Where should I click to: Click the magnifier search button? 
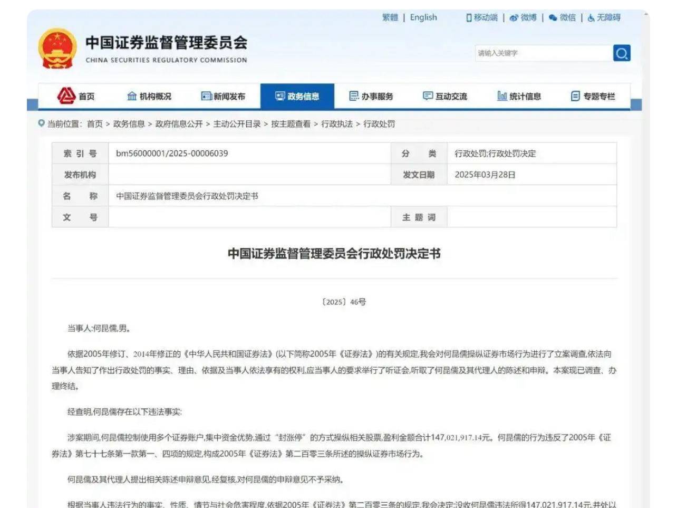(622, 53)
